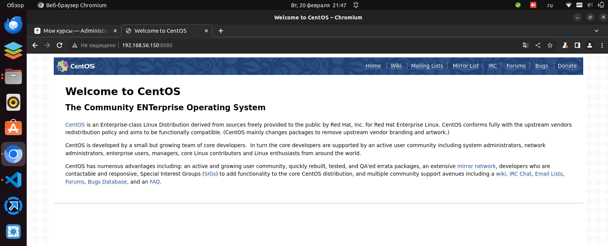Viewport: 608px width, 246px height.
Task: Open the Обзор activities overview
Action: tap(15, 5)
